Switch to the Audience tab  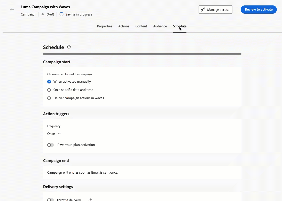[160, 26]
